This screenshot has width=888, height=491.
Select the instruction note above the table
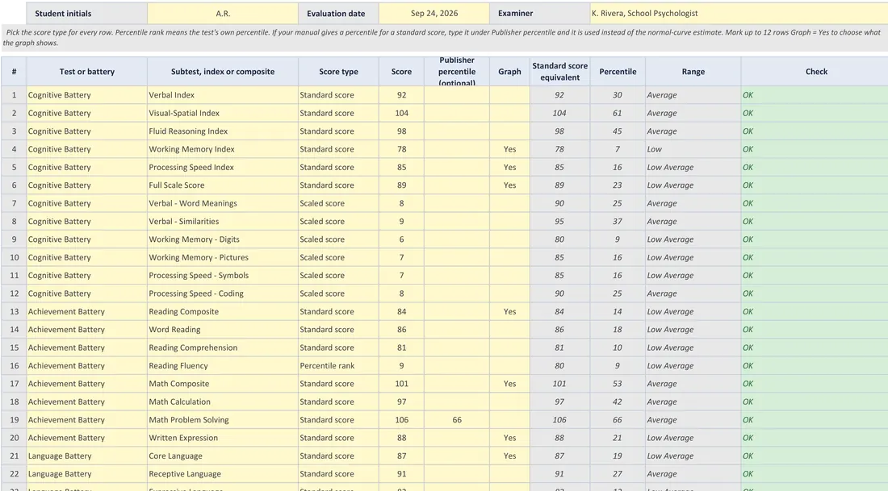click(x=444, y=37)
